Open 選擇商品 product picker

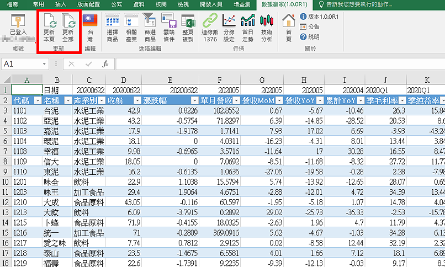click(x=112, y=28)
